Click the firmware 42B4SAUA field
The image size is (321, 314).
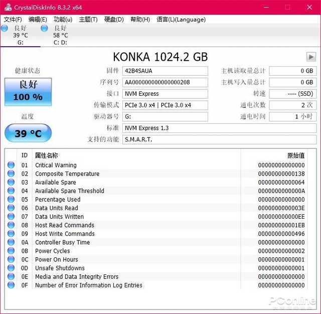[x=165, y=71]
